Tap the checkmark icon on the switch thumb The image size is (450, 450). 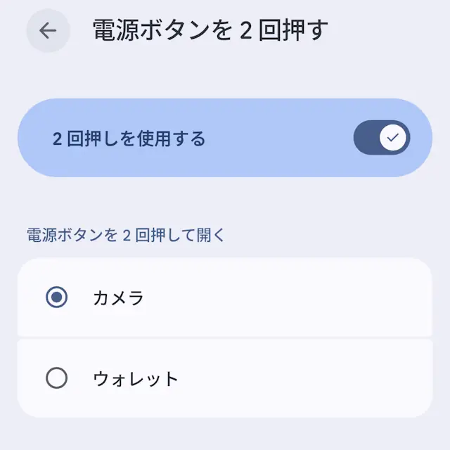pyautogui.click(x=394, y=137)
